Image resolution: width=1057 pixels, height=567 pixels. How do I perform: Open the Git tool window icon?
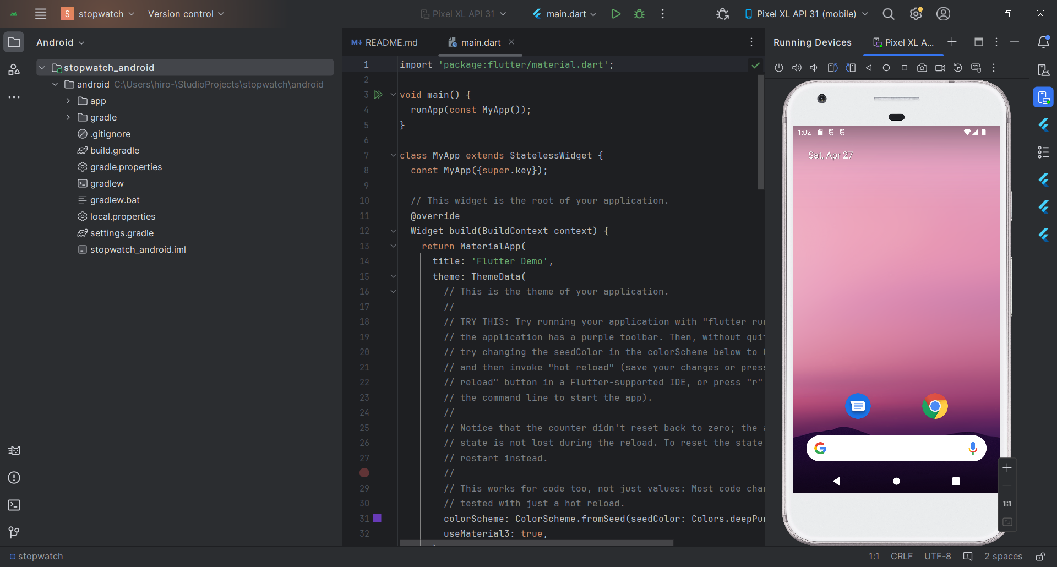14,532
